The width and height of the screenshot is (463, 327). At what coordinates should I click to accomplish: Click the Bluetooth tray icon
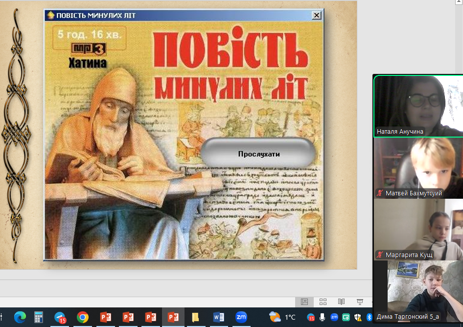click(369, 317)
